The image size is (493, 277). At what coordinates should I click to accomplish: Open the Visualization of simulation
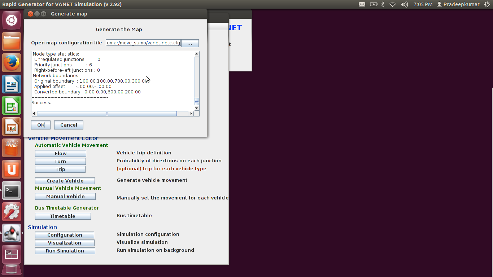point(65,243)
